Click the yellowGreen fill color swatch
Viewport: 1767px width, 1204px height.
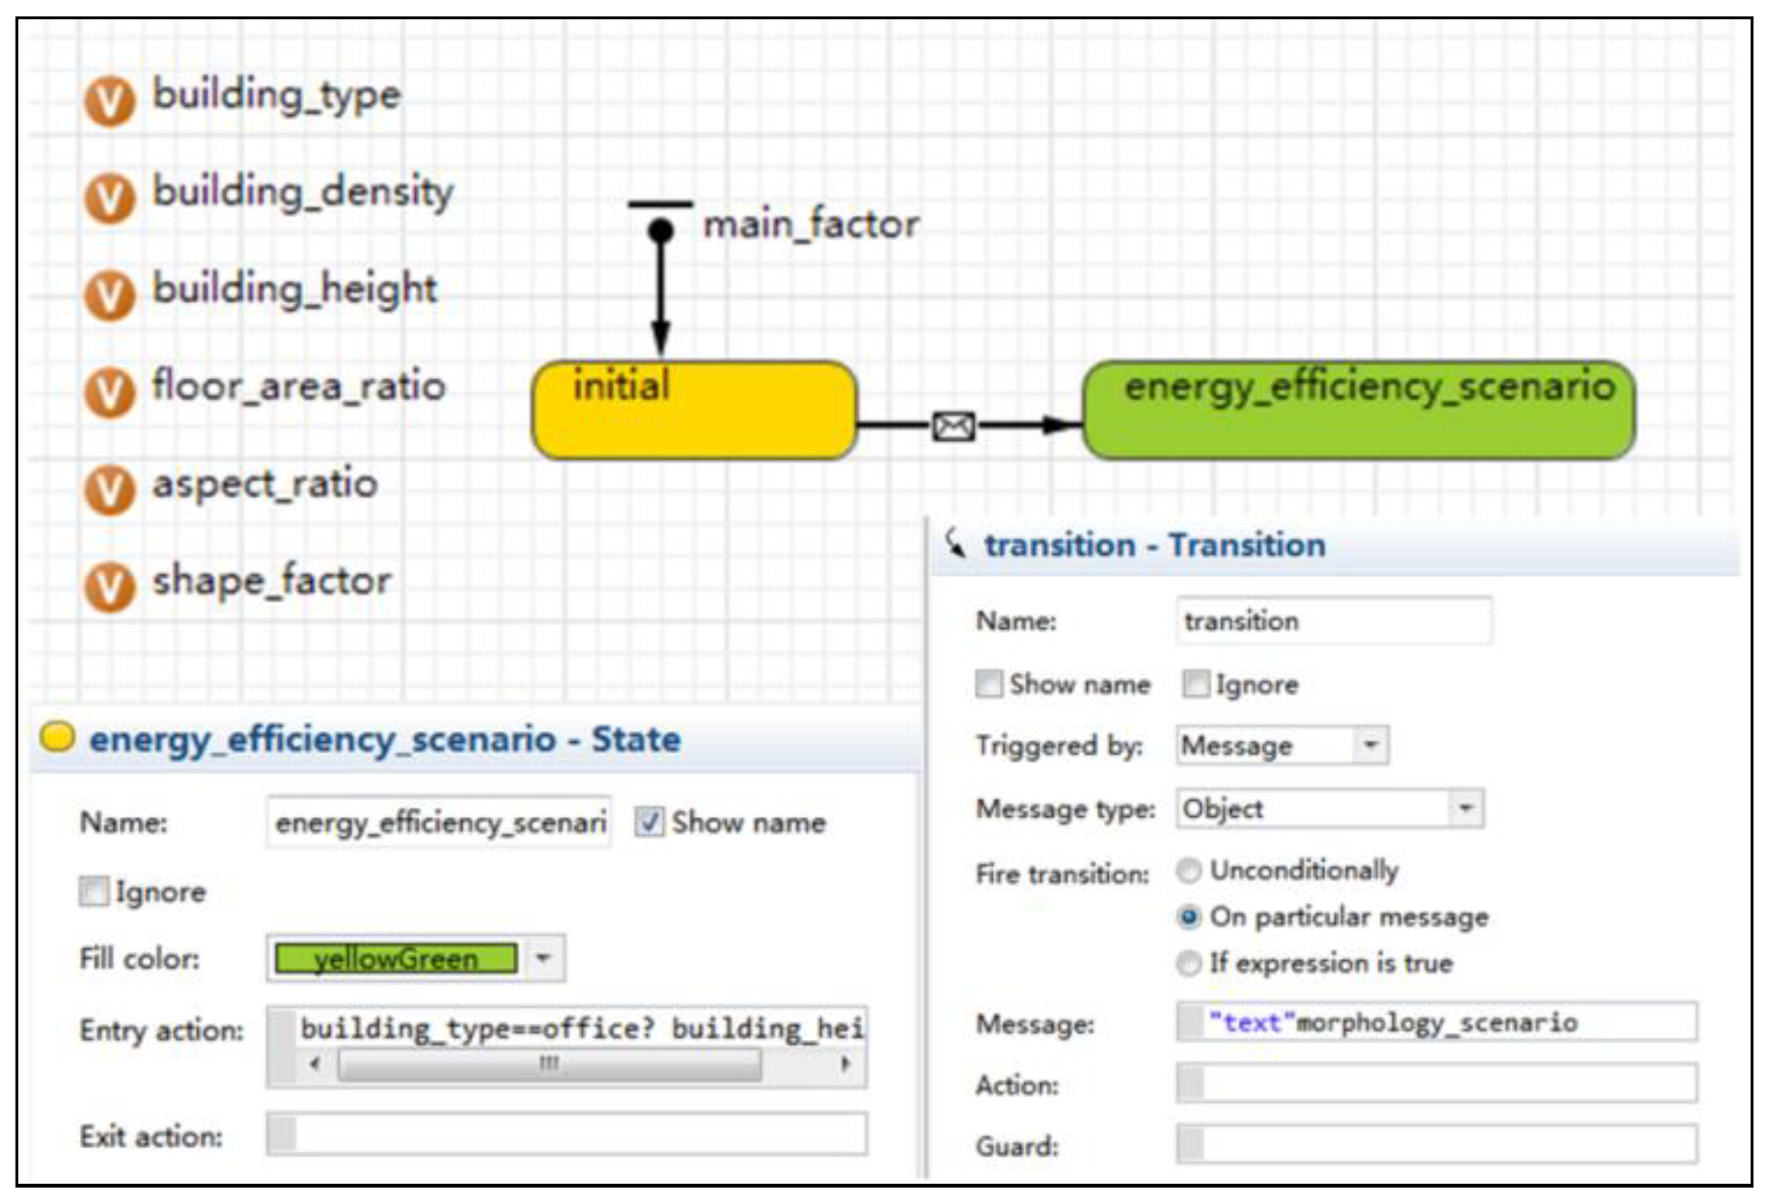pos(396,959)
